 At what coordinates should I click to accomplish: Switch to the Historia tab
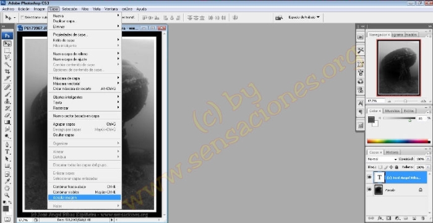tap(392, 152)
